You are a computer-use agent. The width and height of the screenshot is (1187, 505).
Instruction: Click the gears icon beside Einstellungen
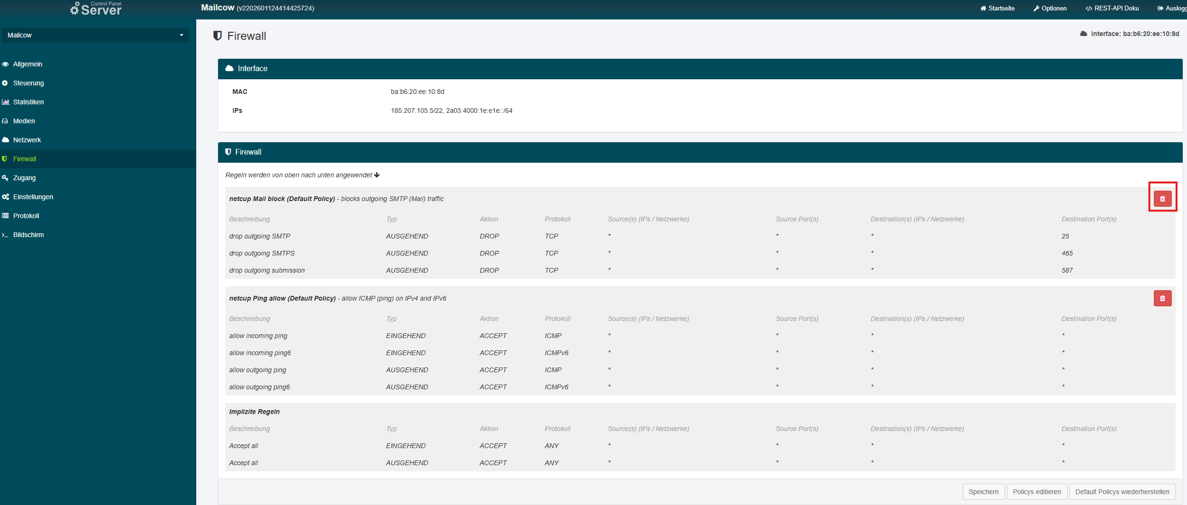tap(5, 197)
